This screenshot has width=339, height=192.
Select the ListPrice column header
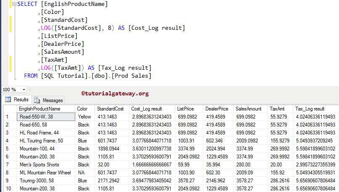tap(189, 109)
